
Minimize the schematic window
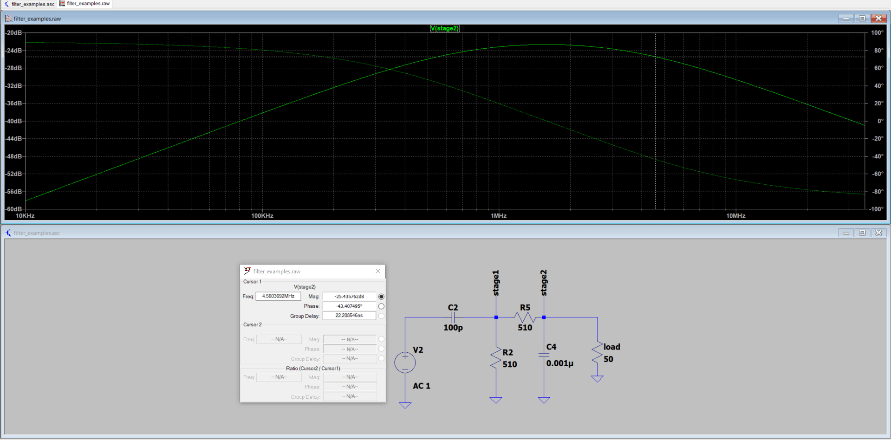(845, 233)
